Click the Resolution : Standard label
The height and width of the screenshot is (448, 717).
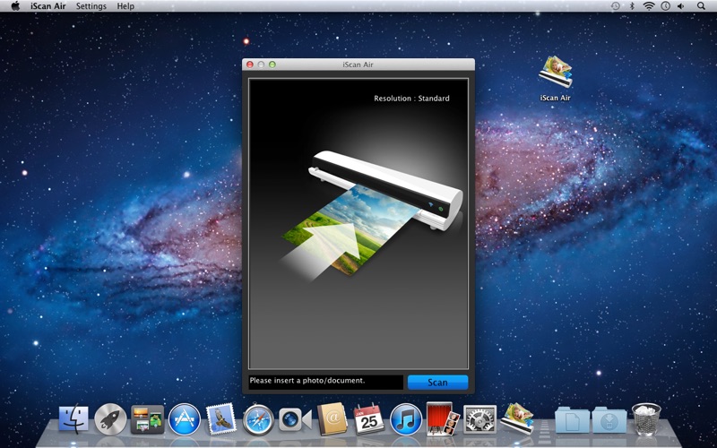411,99
